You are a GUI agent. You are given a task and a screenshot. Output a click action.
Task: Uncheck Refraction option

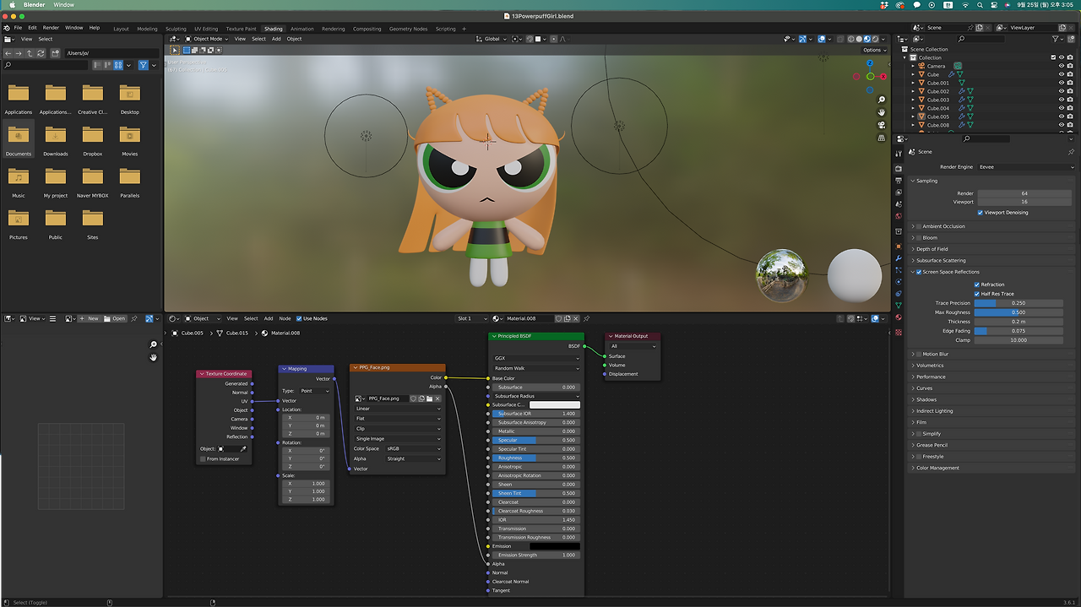(976, 285)
